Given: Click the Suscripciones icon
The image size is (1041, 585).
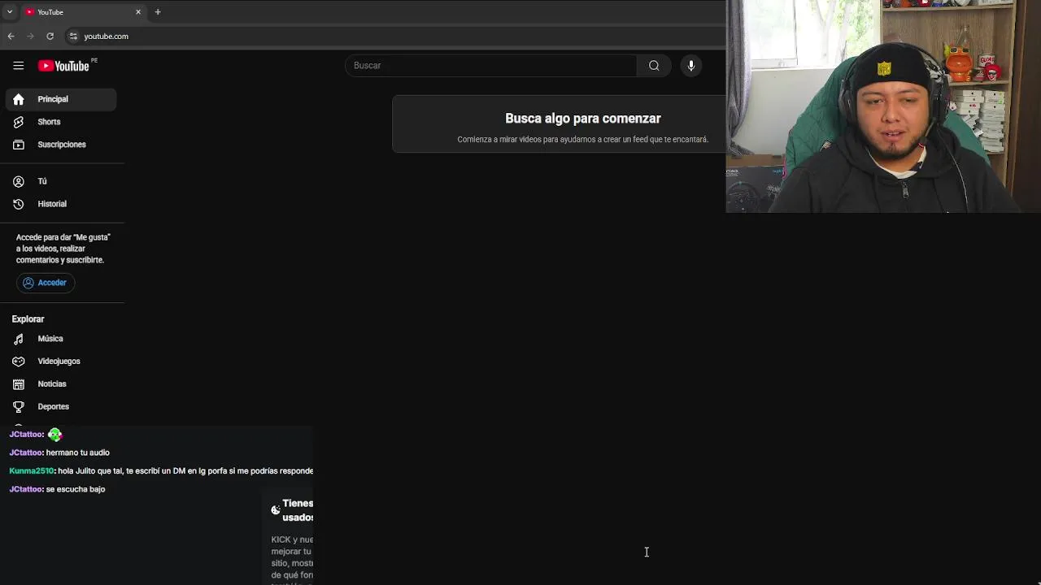Looking at the screenshot, I should click(x=19, y=145).
